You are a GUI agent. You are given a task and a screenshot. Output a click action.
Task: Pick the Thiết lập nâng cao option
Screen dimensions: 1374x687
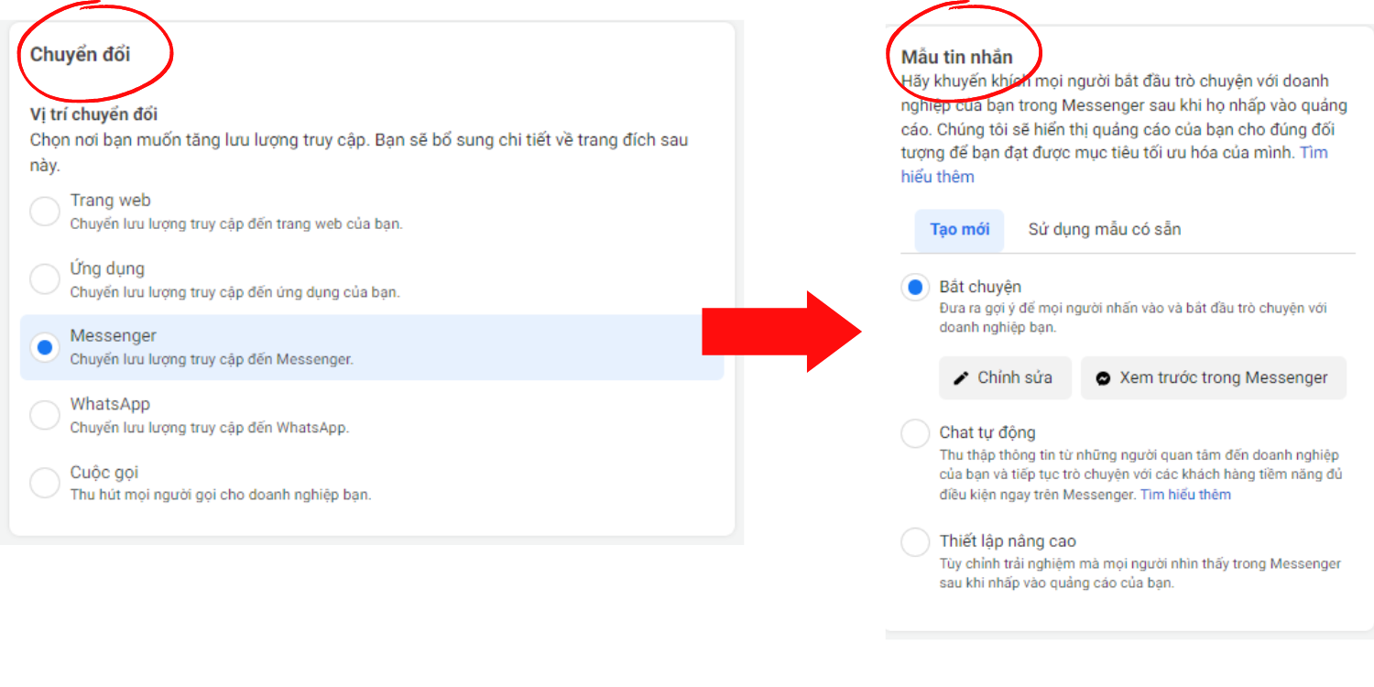point(915,542)
